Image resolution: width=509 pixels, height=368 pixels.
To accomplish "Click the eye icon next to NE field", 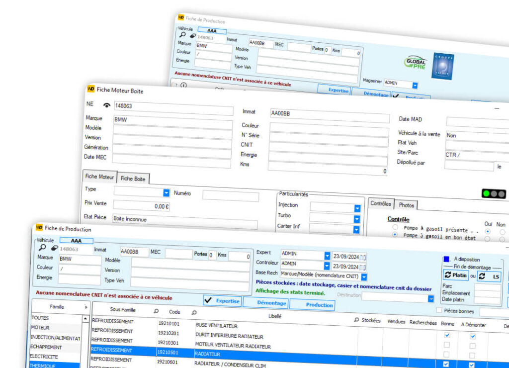I will tap(106, 105).
